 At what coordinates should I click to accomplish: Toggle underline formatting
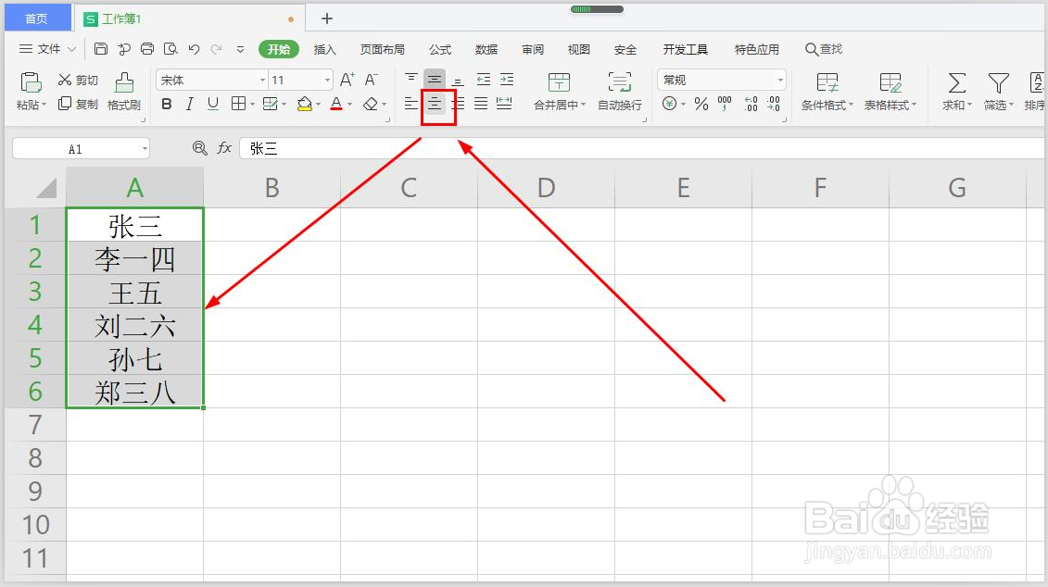[x=212, y=104]
